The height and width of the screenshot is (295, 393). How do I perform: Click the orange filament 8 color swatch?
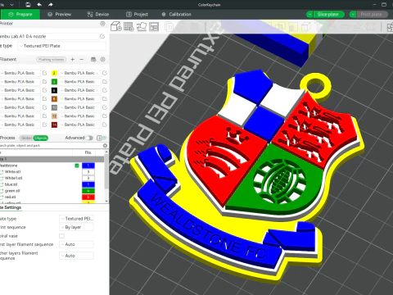(54, 99)
